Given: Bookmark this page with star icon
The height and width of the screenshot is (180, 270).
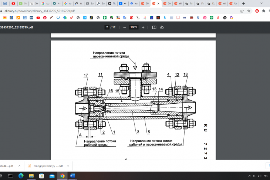Looking at the screenshot, I should coord(249,11).
